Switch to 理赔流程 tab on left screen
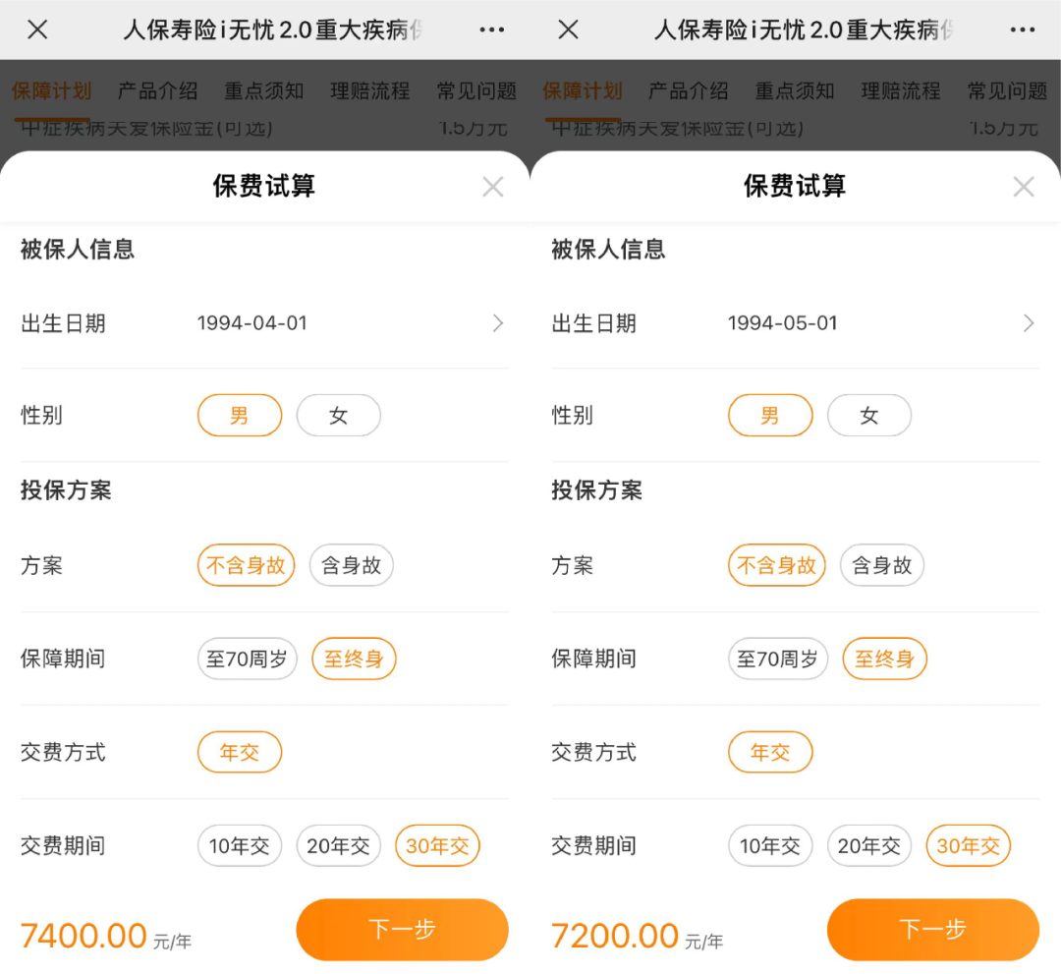The image size is (1061, 974). (x=370, y=90)
